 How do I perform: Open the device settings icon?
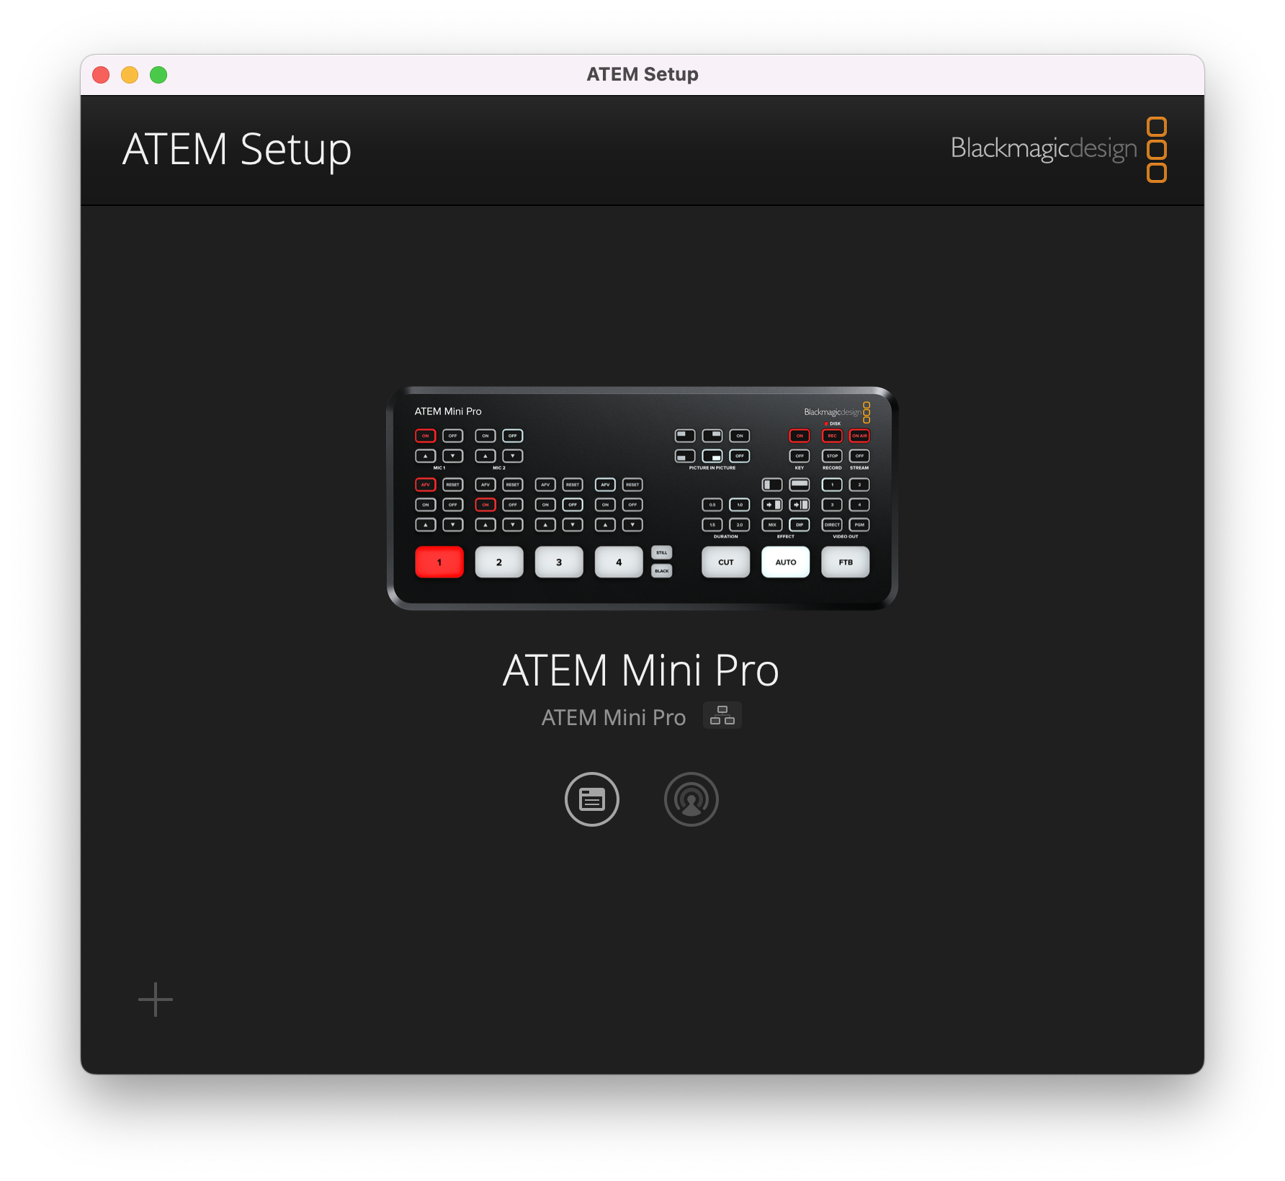click(592, 799)
